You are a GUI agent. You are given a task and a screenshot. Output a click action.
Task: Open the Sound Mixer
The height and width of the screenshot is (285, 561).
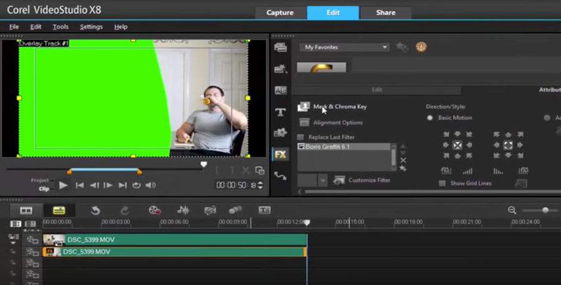tap(183, 210)
